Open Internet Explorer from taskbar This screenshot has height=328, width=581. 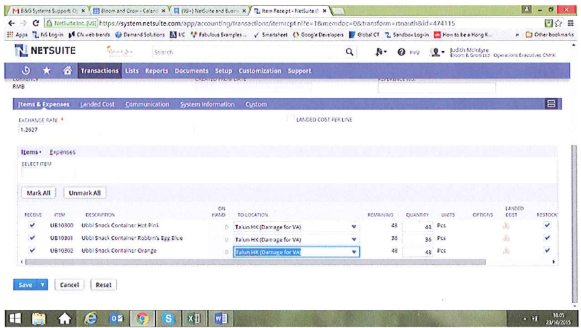coord(90,318)
